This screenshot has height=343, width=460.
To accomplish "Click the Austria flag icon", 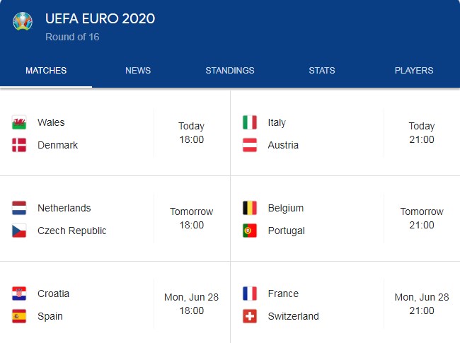I will (x=250, y=145).
